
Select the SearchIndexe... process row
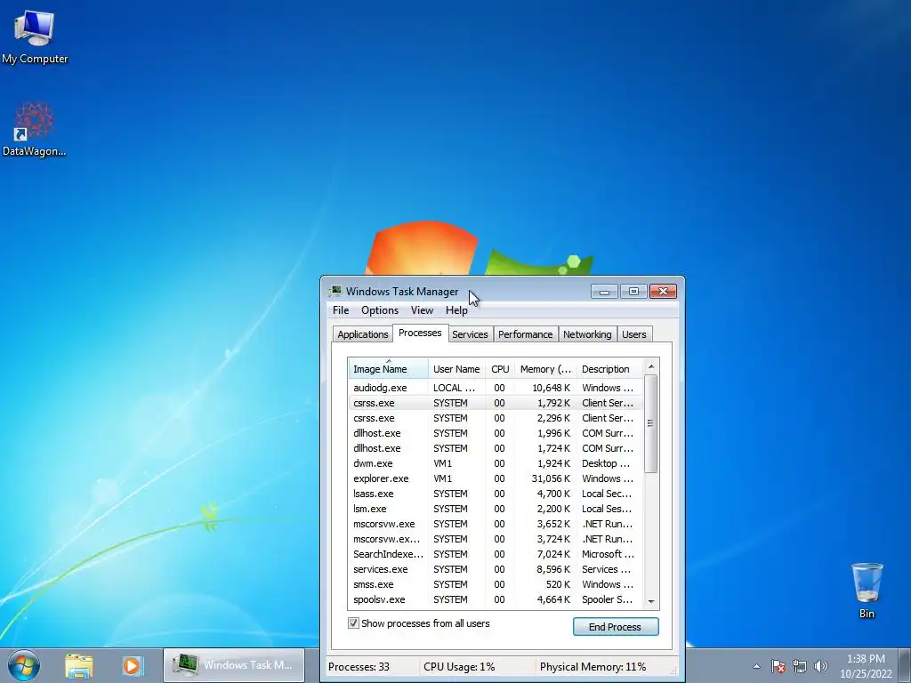(496, 553)
